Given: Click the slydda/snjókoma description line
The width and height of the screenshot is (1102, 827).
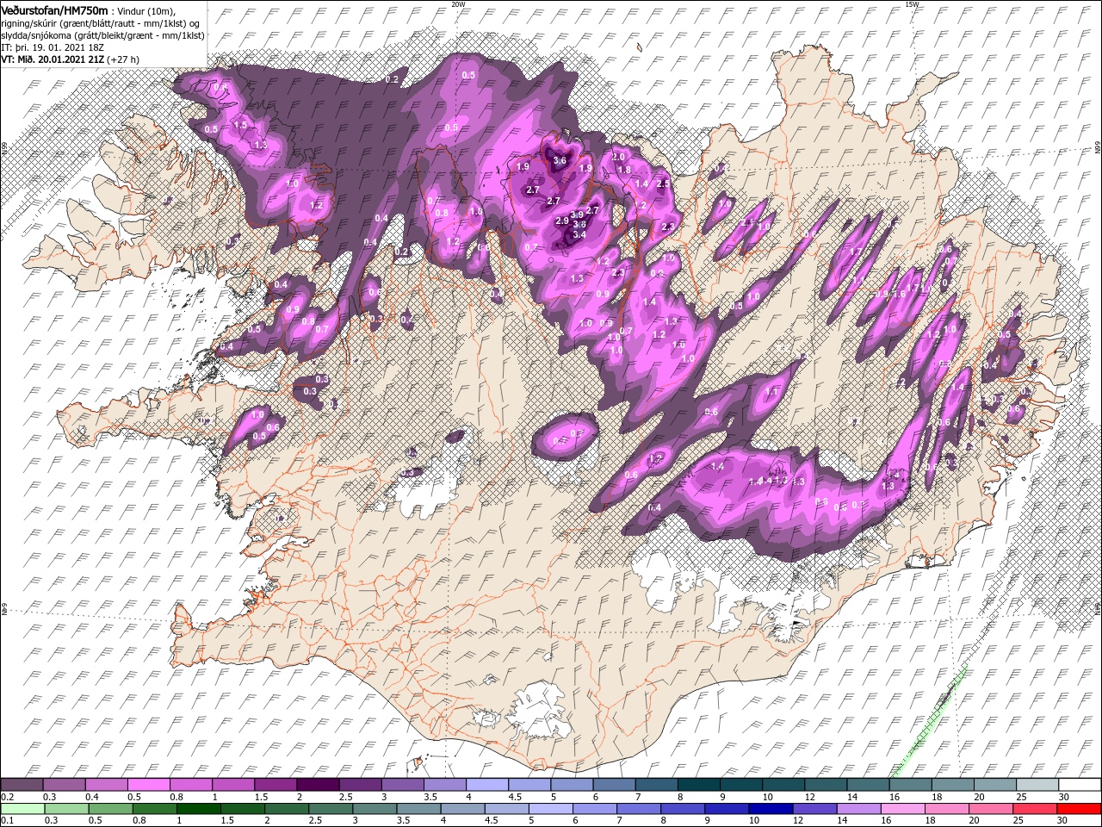Looking at the screenshot, I should [x=103, y=35].
